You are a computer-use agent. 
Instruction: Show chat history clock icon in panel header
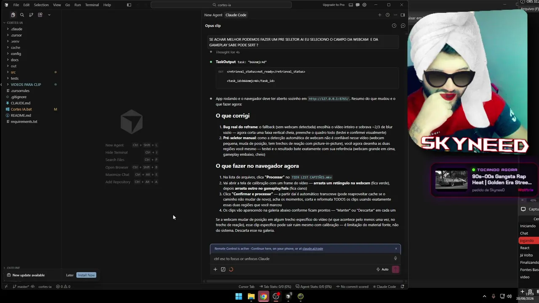pos(387,15)
